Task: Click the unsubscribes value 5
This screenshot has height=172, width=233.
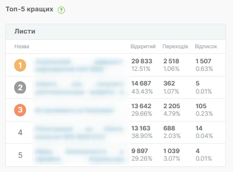Action: pyautogui.click(x=197, y=83)
